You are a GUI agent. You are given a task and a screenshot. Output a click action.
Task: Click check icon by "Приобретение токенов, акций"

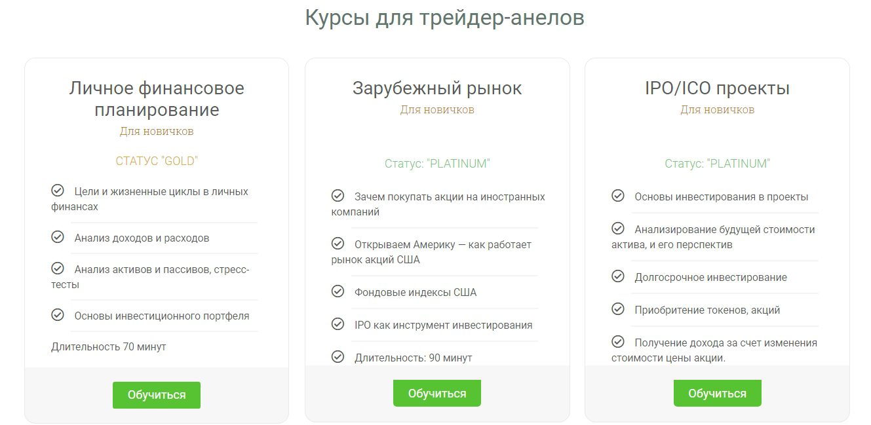click(x=617, y=309)
